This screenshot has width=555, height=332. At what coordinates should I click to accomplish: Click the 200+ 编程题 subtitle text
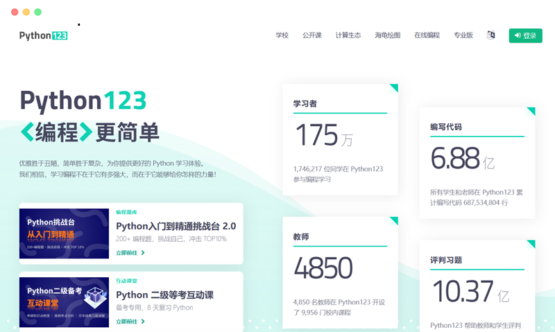coord(171,239)
